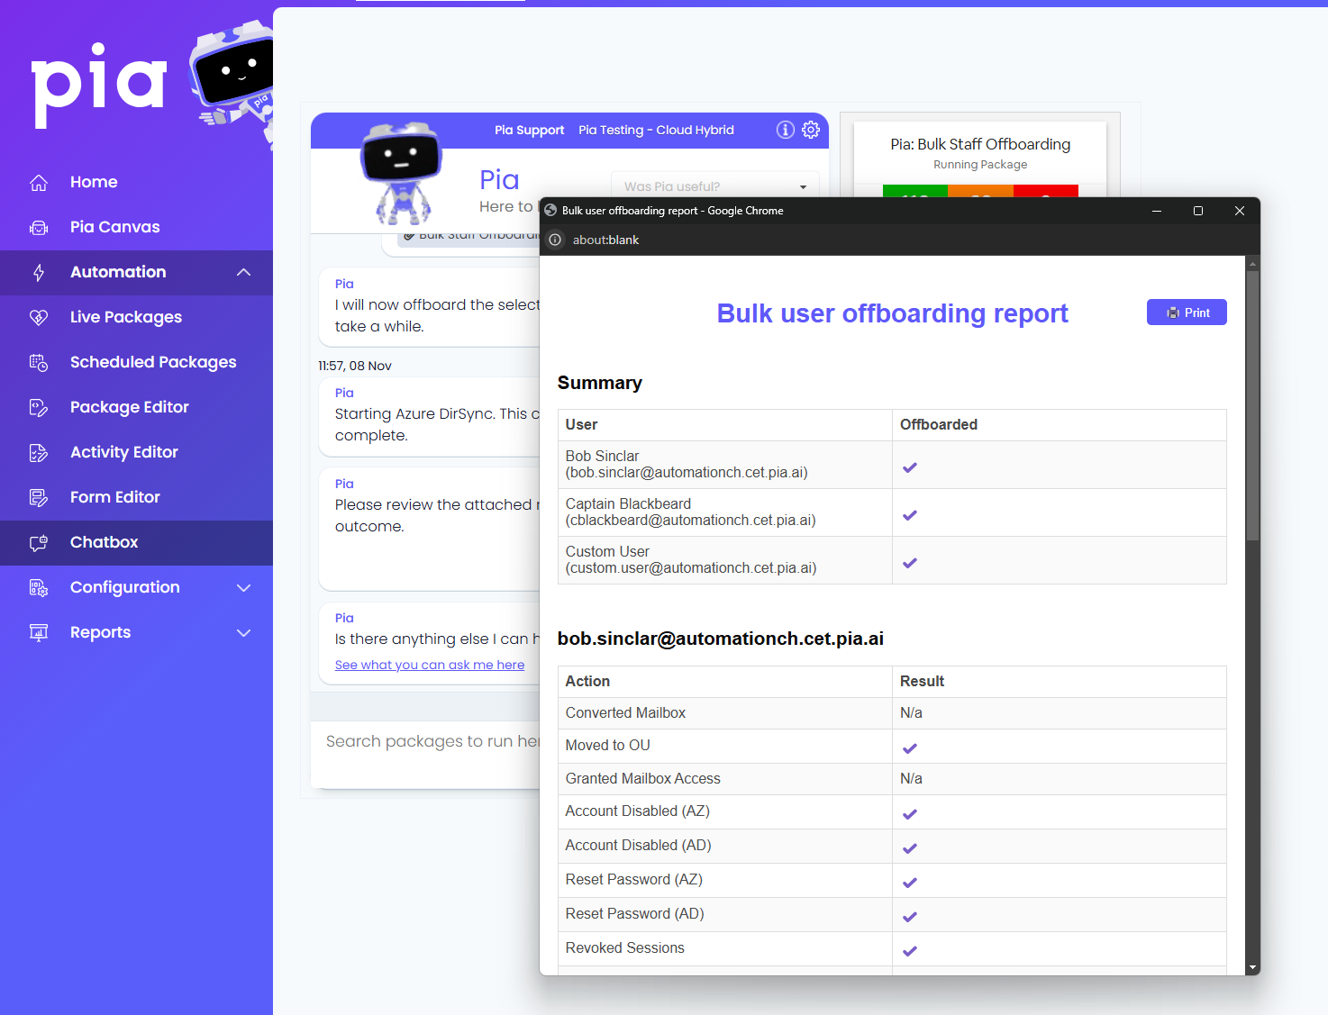Click Account Disabled (AD) checkmark

pyautogui.click(x=910, y=848)
